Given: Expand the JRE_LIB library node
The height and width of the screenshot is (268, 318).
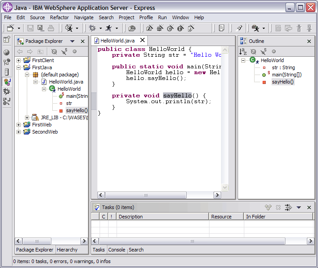Looking at the screenshot, I should click(x=27, y=117).
